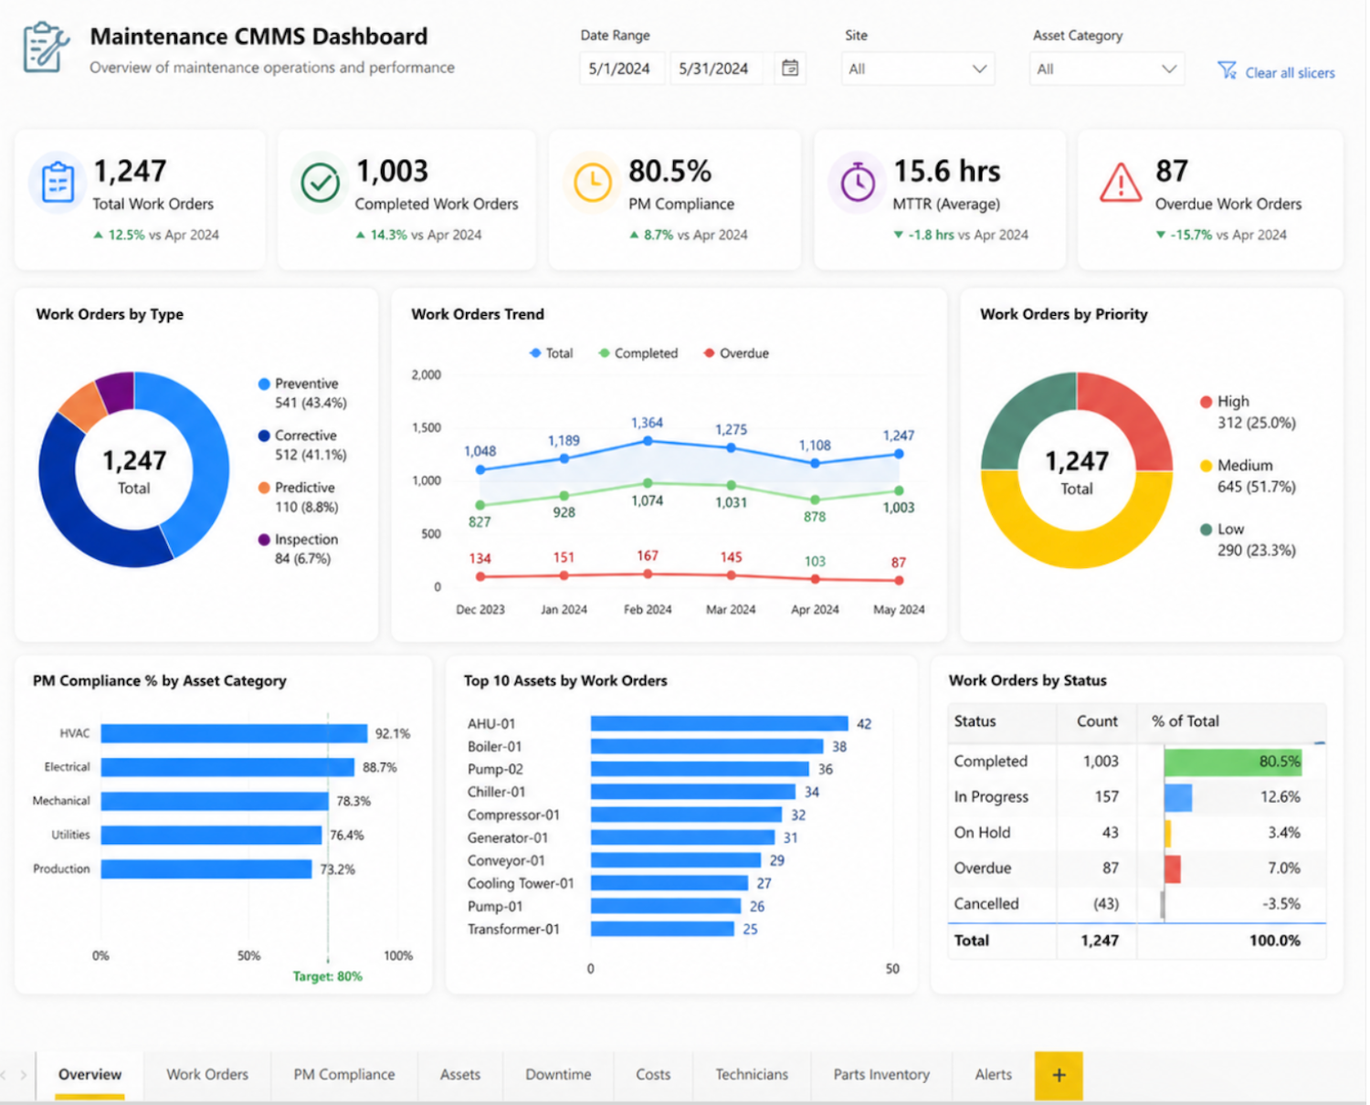The width and height of the screenshot is (1370, 1105).
Task: Click the previous tabs left arrow
Action: [5, 1075]
